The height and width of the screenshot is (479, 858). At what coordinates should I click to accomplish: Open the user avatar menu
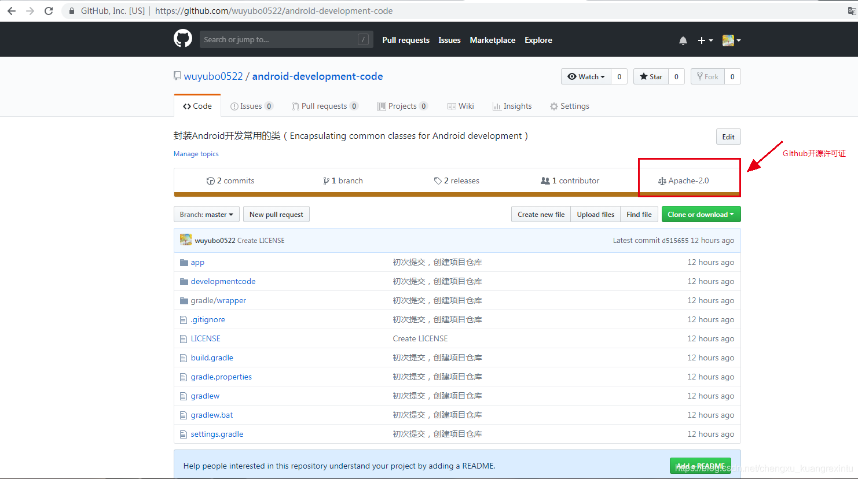coord(732,40)
